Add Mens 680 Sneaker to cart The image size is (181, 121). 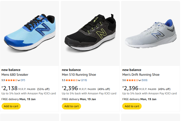click(x=11, y=106)
